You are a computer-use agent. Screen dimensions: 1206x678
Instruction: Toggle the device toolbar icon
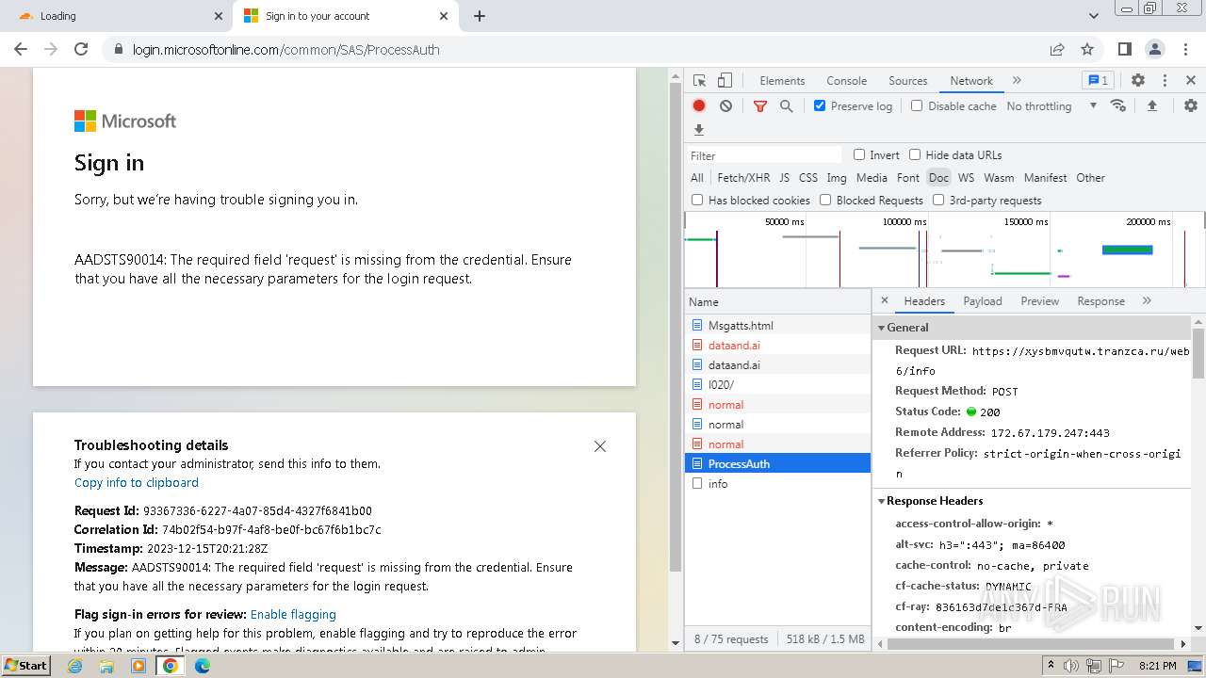725,81
